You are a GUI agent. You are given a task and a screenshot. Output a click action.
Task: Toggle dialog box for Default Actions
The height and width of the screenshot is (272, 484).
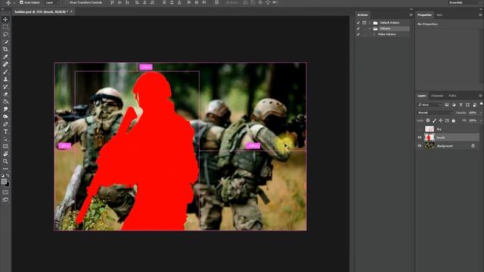(x=365, y=23)
